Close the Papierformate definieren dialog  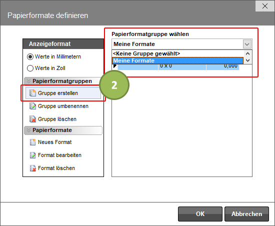click(265, 6)
